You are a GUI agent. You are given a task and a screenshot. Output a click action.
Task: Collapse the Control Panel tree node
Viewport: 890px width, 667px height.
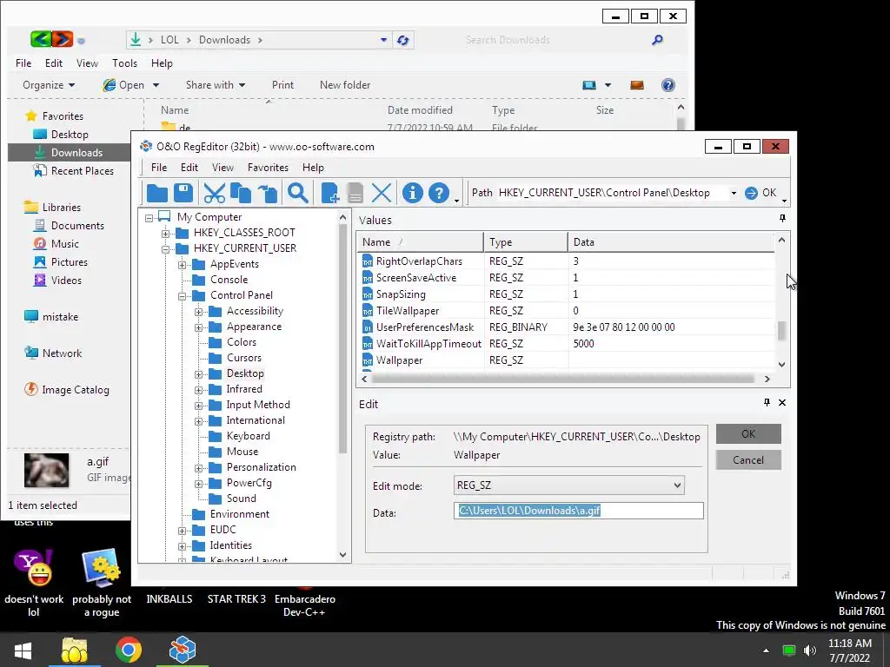tap(182, 295)
